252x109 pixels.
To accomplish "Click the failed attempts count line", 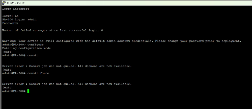I will [52, 30].
